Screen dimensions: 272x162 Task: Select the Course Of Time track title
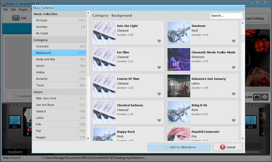[128, 79]
